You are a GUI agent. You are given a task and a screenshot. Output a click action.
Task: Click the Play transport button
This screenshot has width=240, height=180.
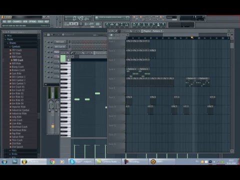click(x=71, y=24)
